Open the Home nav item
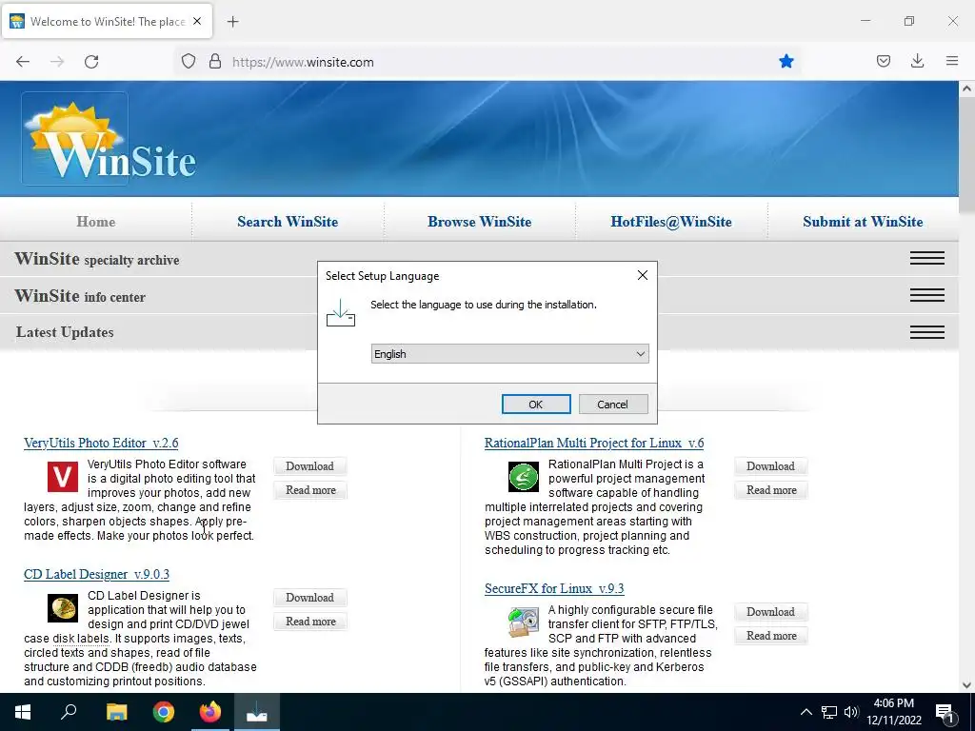The image size is (975, 731). click(x=96, y=222)
